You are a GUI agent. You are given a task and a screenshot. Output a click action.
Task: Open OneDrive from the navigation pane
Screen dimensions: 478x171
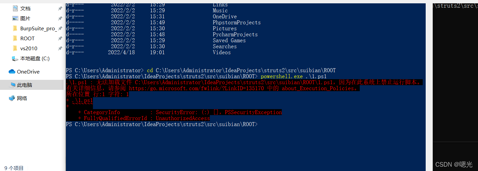[x=28, y=72]
